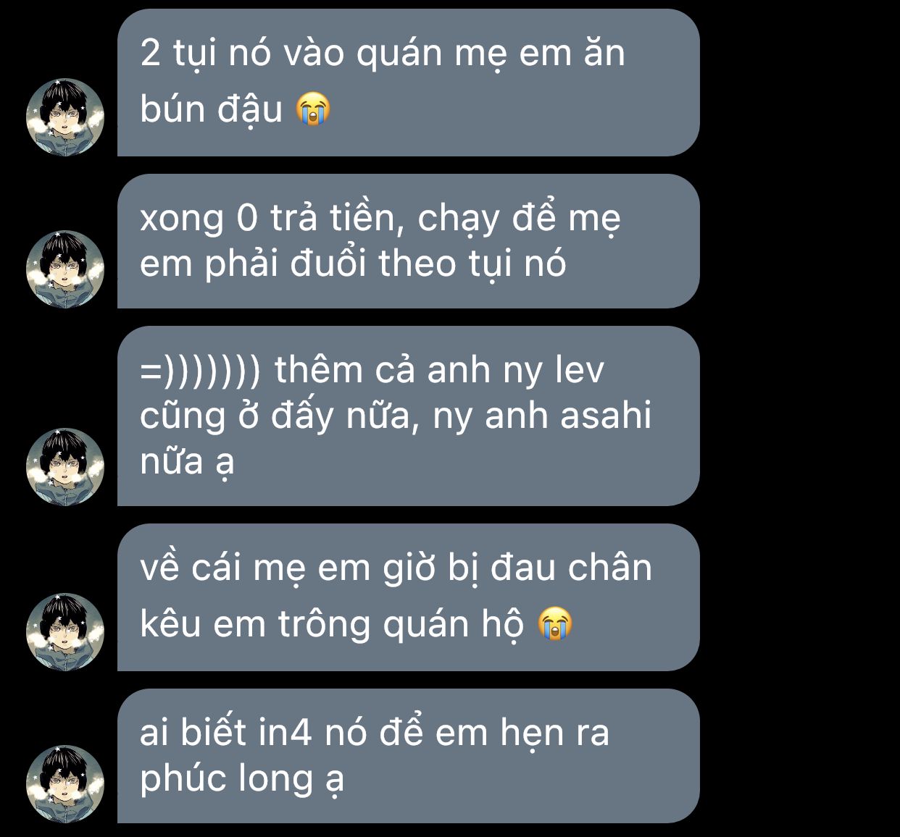Tap avatar beside 'kêu em trông quán hộ' message
The image size is (900, 837).
coord(65,631)
